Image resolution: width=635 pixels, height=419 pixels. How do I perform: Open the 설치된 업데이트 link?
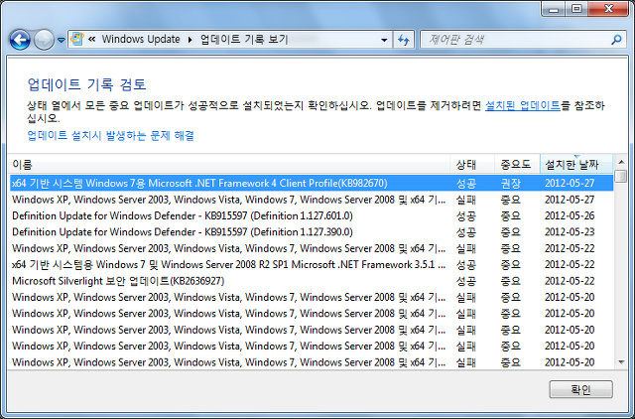[523, 106]
